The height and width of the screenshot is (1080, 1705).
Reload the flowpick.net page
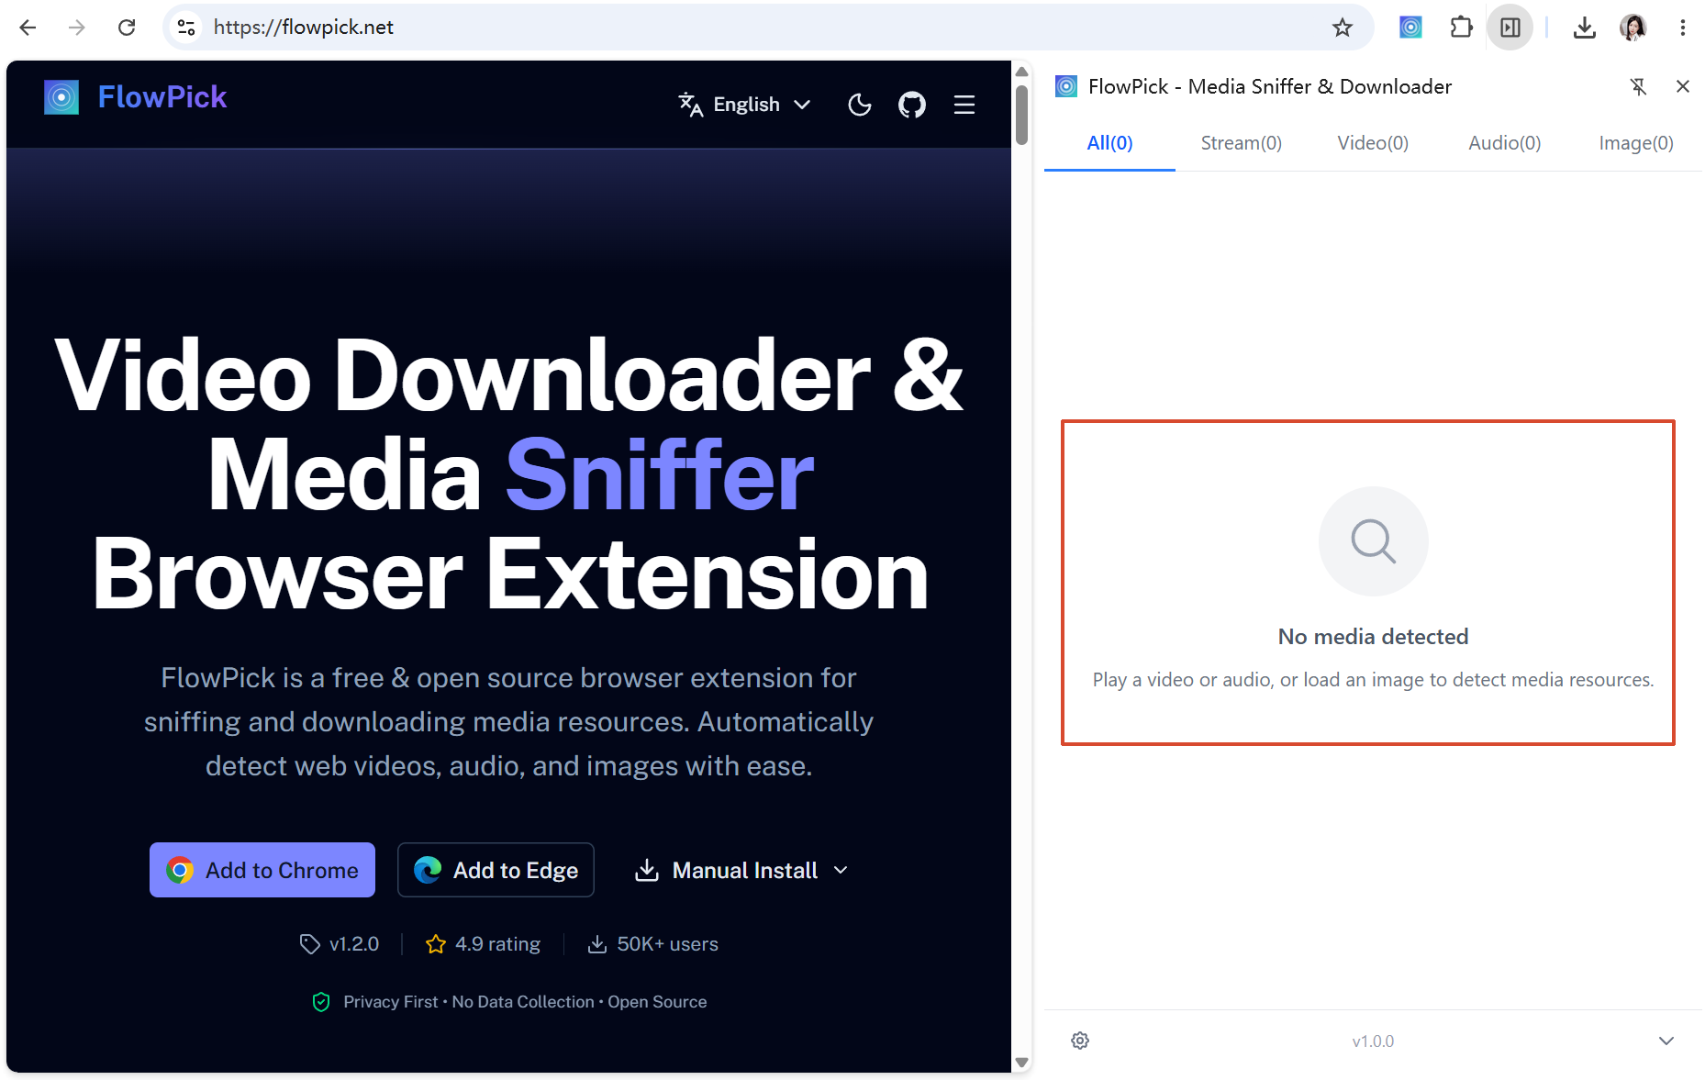(x=127, y=28)
